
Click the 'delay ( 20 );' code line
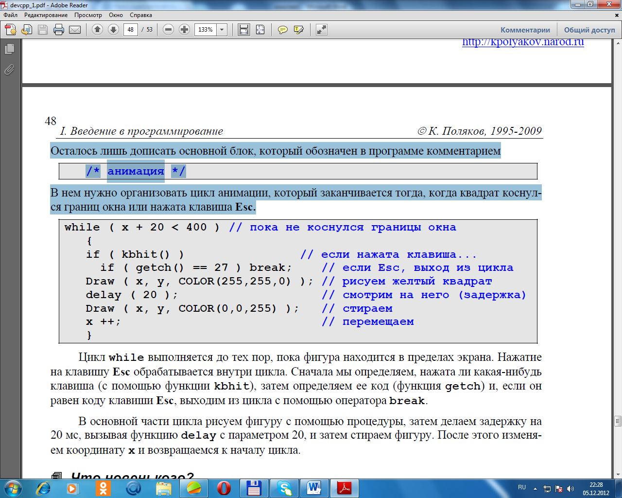132,295
